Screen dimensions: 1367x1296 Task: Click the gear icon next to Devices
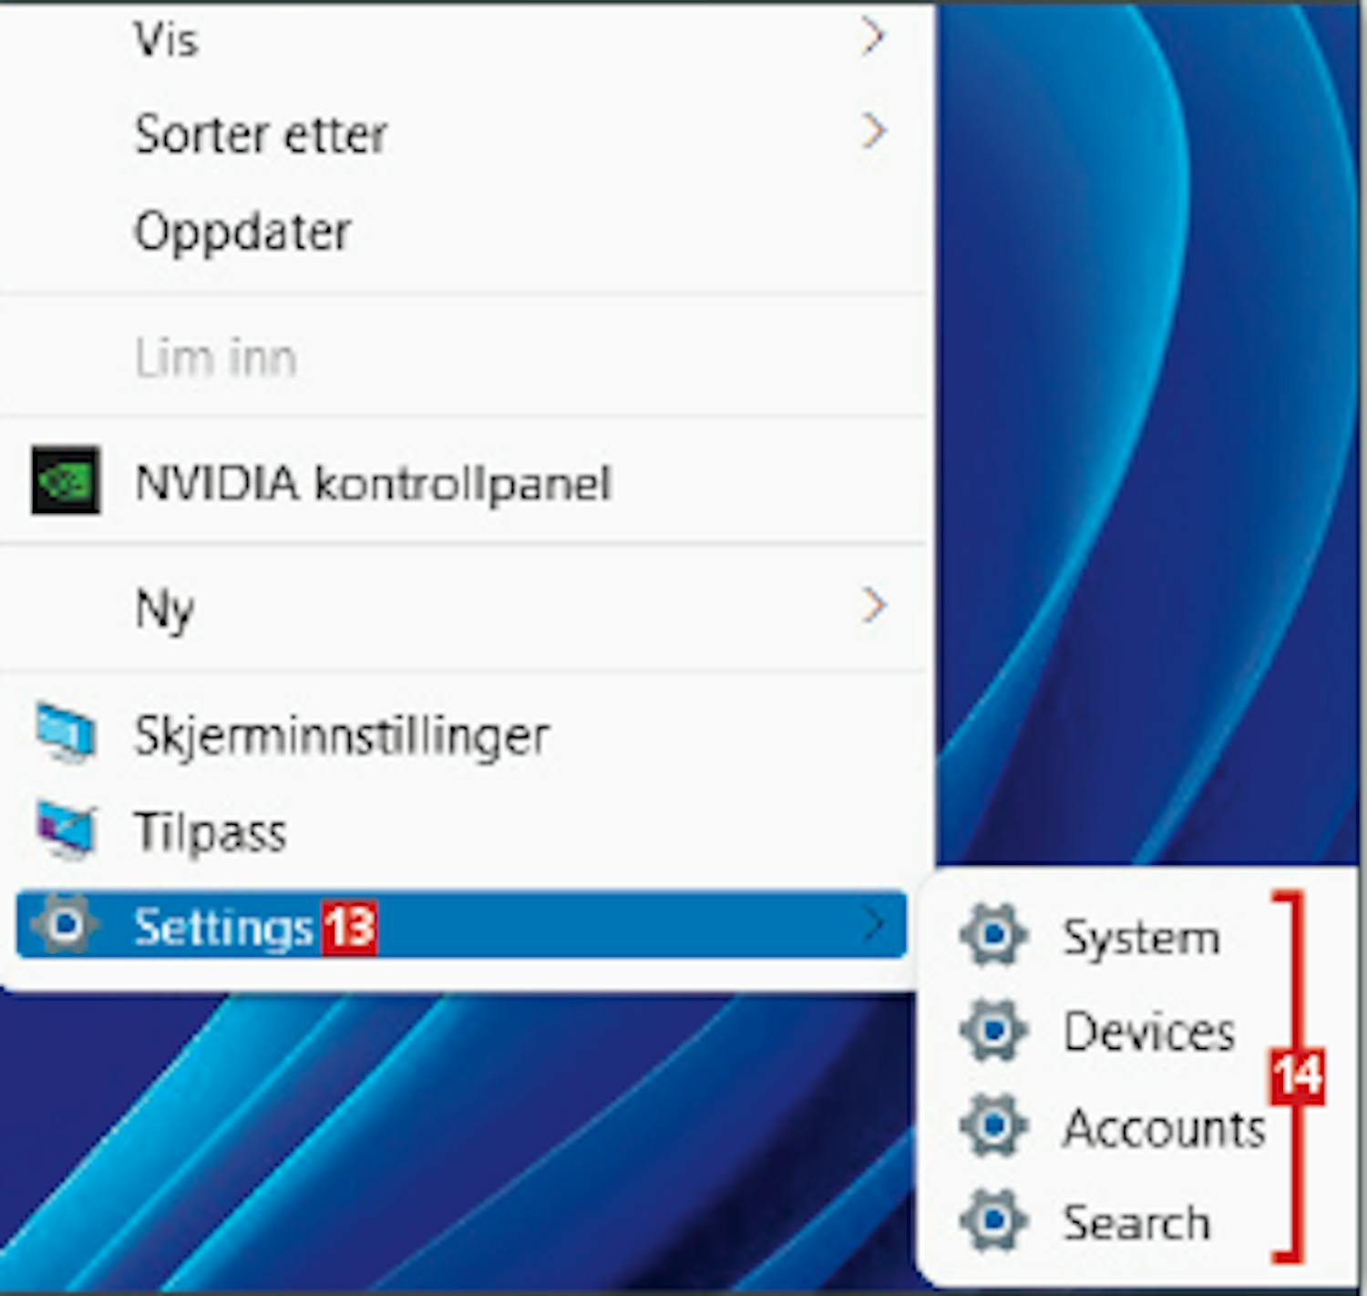[993, 1031]
